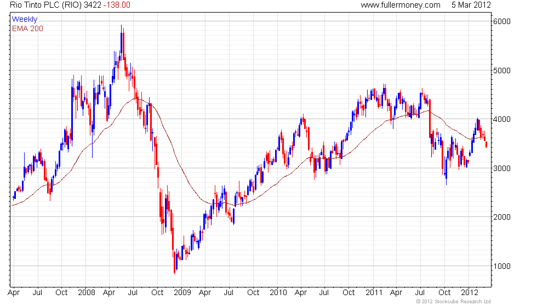The height and width of the screenshot is (306, 537).
Task: Click the lowest candlestick at the late-2008 trough
Action: pyautogui.click(x=175, y=263)
